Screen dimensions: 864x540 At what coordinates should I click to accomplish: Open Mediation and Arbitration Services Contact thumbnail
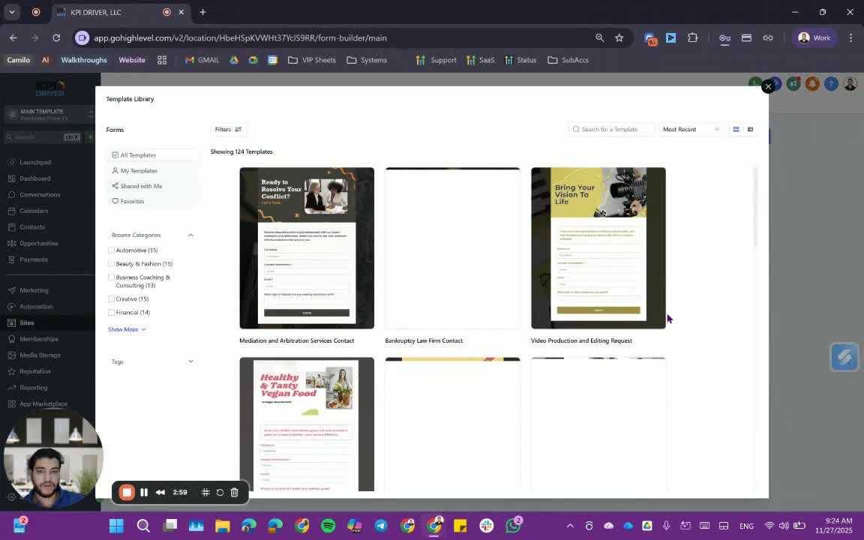tap(307, 248)
